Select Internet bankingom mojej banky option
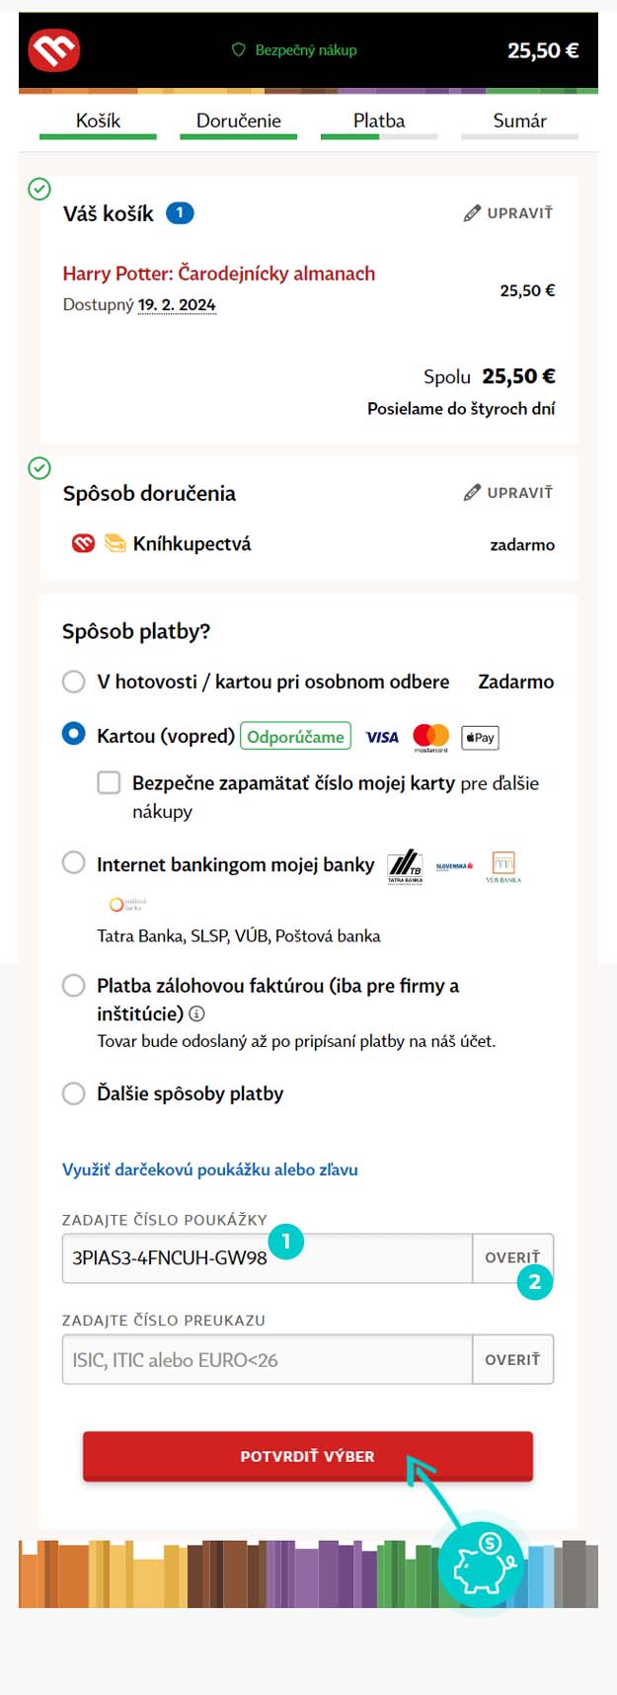This screenshot has width=617, height=1695. [x=74, y=862]
